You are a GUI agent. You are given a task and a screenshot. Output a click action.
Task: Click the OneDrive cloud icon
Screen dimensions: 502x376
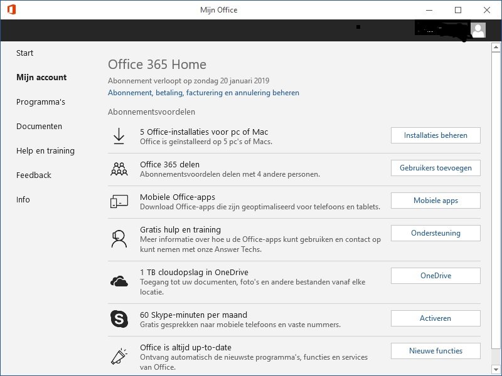tap(119, 281)
